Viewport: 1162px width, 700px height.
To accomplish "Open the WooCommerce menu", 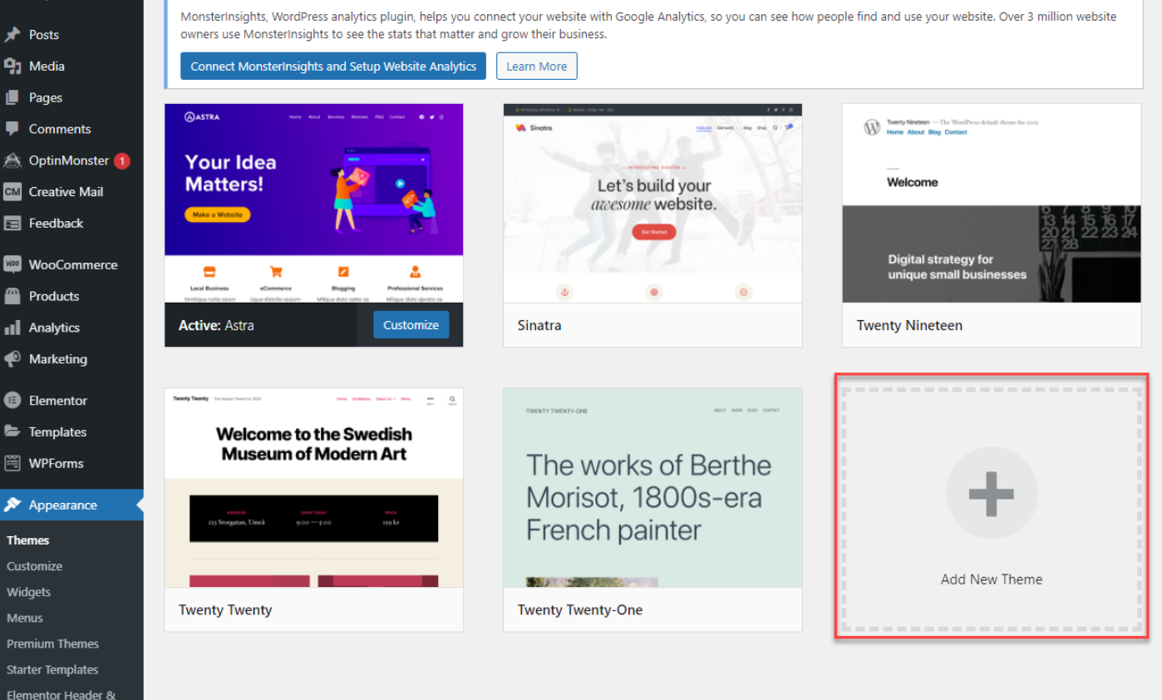I will (71, 265).
